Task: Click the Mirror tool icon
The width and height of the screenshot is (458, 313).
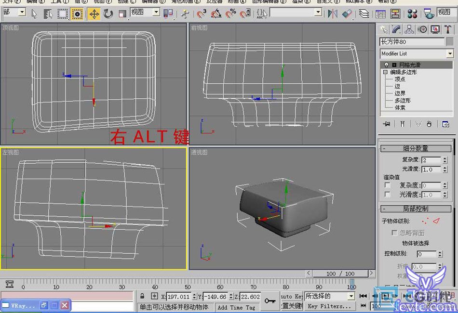Action: pyautogui.click(x=332, y=13)
